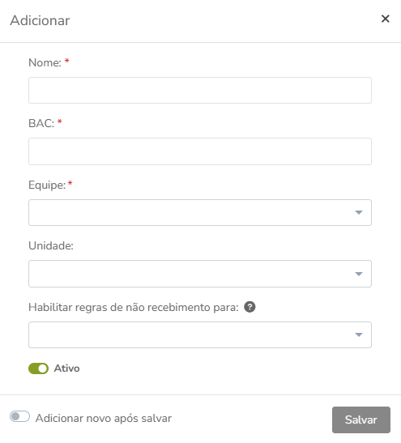The width and height of the screenshot is (401, 443).
Task: Open the Equipe dropdown arrow
Action: [x=359, y=212]
